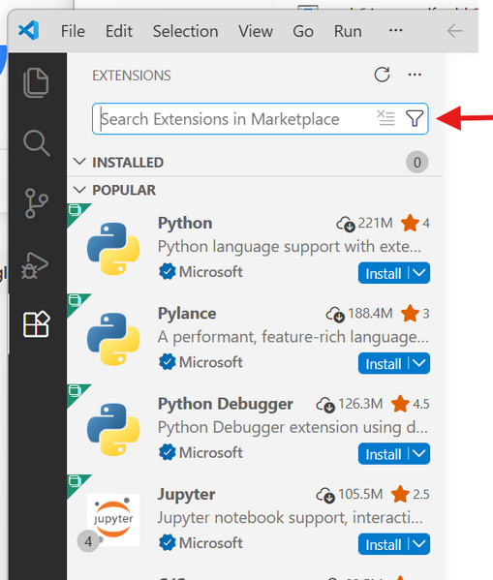This screenshot has width=493, height=580.
Task: Open Jupyter install options dropdown arrow
Action: [419, 544]
